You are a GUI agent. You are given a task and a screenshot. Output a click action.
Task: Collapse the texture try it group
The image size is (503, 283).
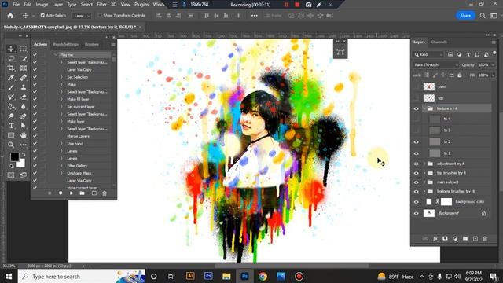pyautogui.click(x=424, y=108)
